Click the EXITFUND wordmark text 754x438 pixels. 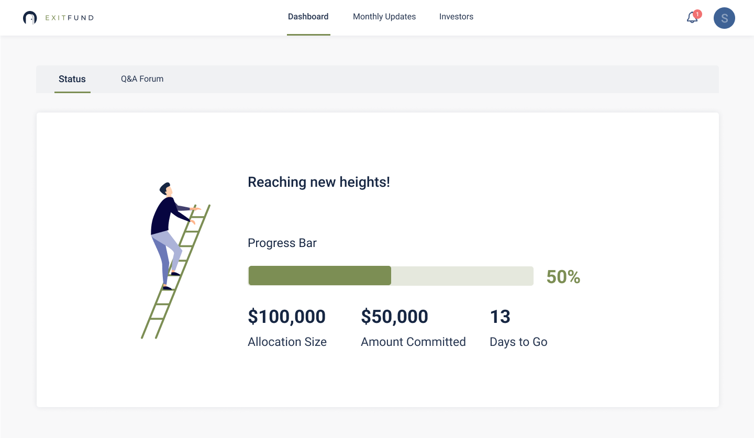click(70, 18)
